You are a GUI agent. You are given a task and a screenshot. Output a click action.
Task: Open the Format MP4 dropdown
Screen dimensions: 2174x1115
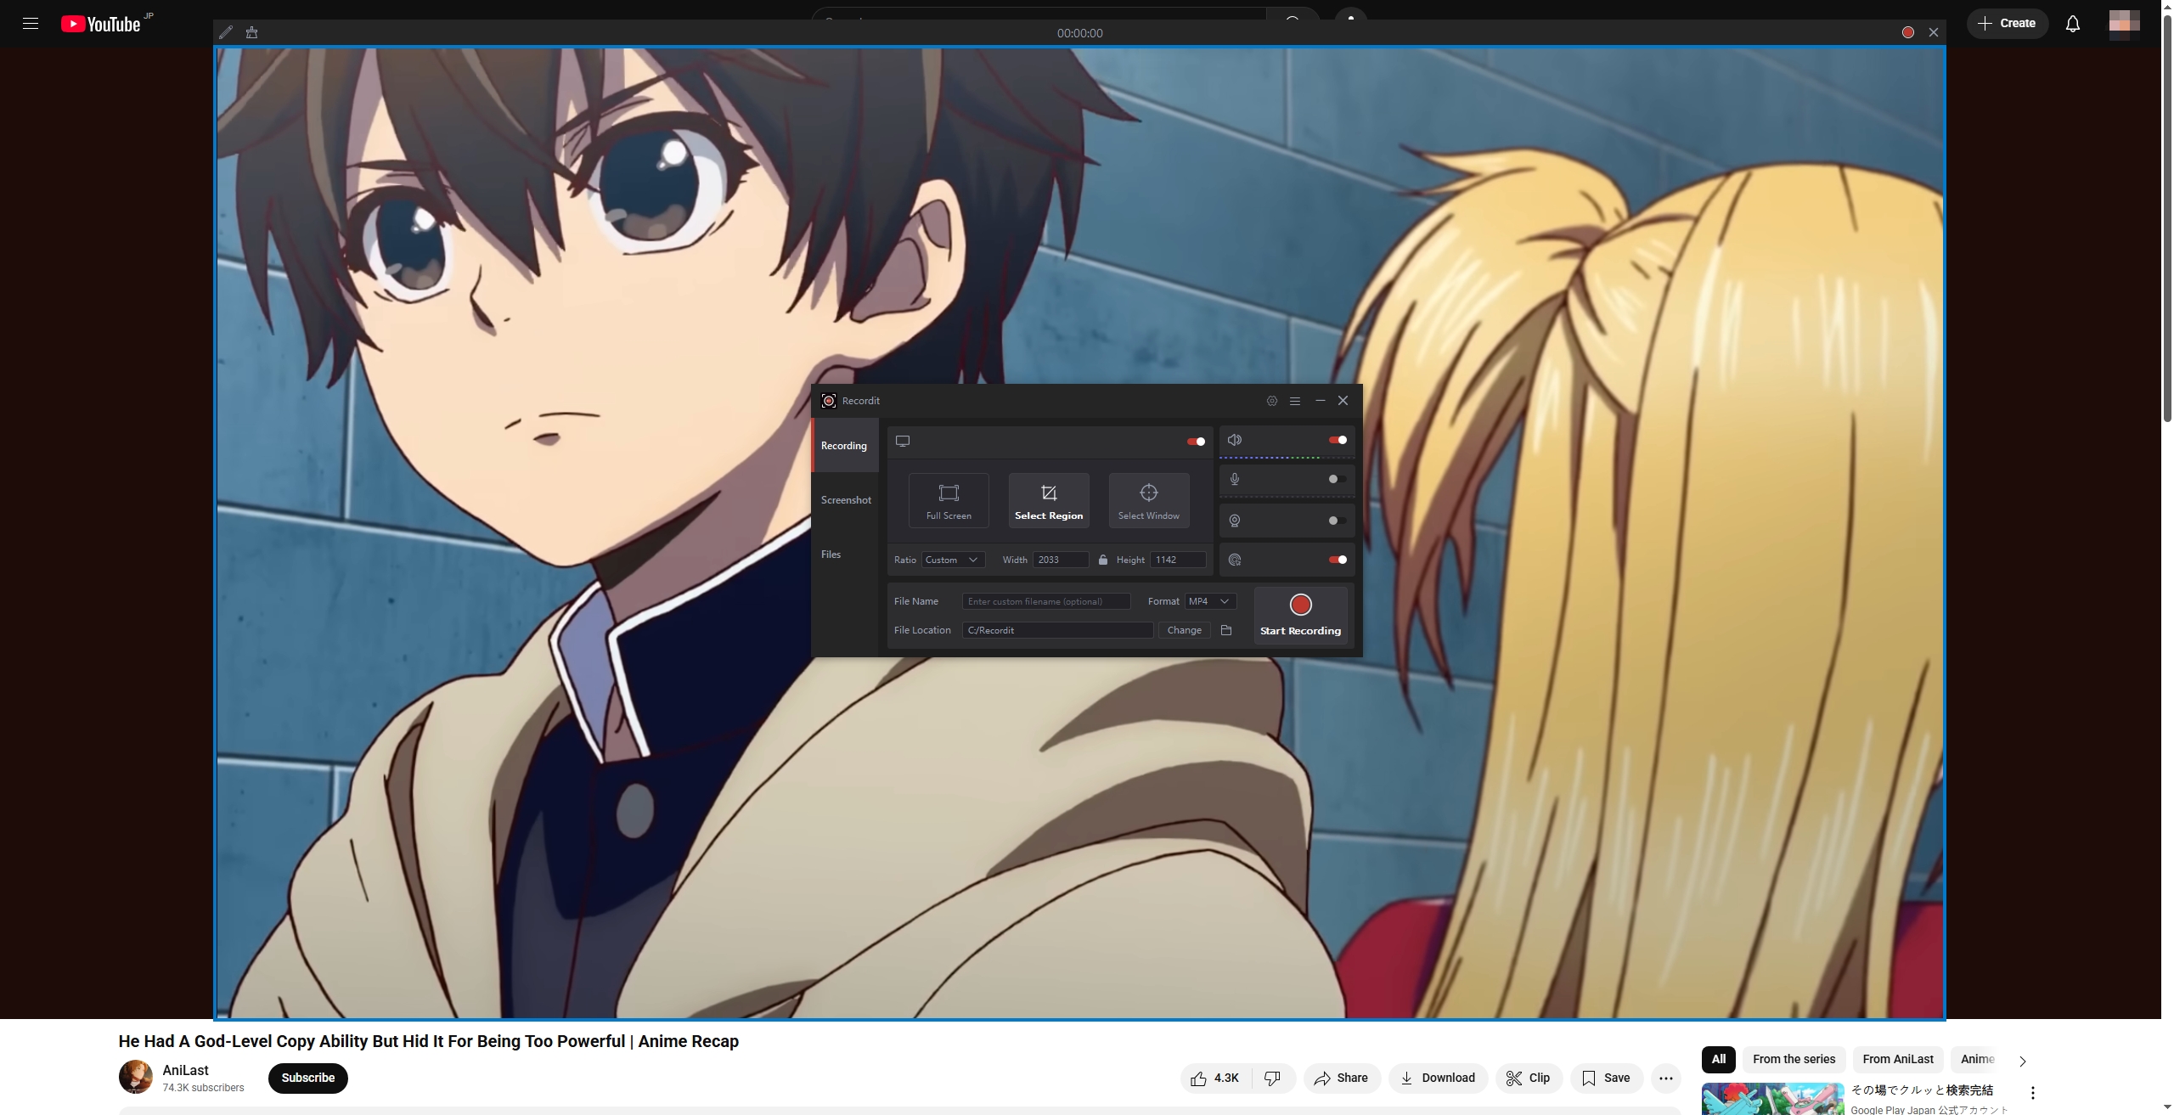click(x=1210, y=601)
